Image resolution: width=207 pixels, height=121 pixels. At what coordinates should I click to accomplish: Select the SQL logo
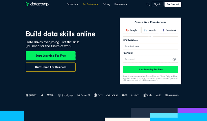click(x=51, y=95)
